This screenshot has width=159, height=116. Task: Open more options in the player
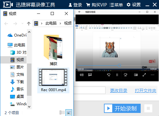153,75
